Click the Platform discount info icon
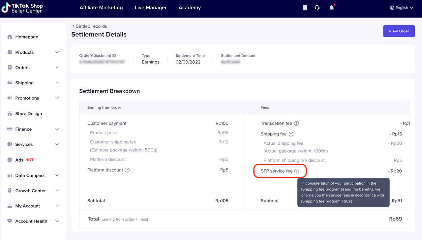The width and height of the screenshot is (422, 240). point(127,170)
